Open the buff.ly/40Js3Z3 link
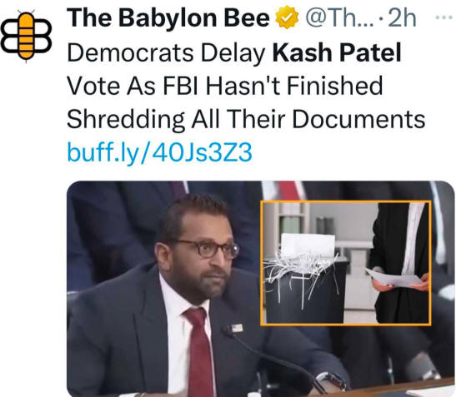 (159, 152)
